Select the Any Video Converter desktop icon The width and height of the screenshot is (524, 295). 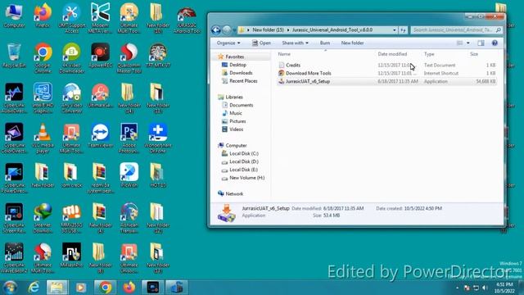click(71, 98)
